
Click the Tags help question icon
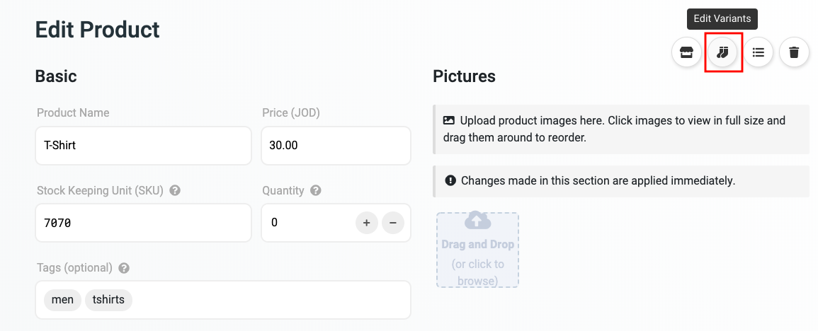pyautogui.click(x=124, y=268)
